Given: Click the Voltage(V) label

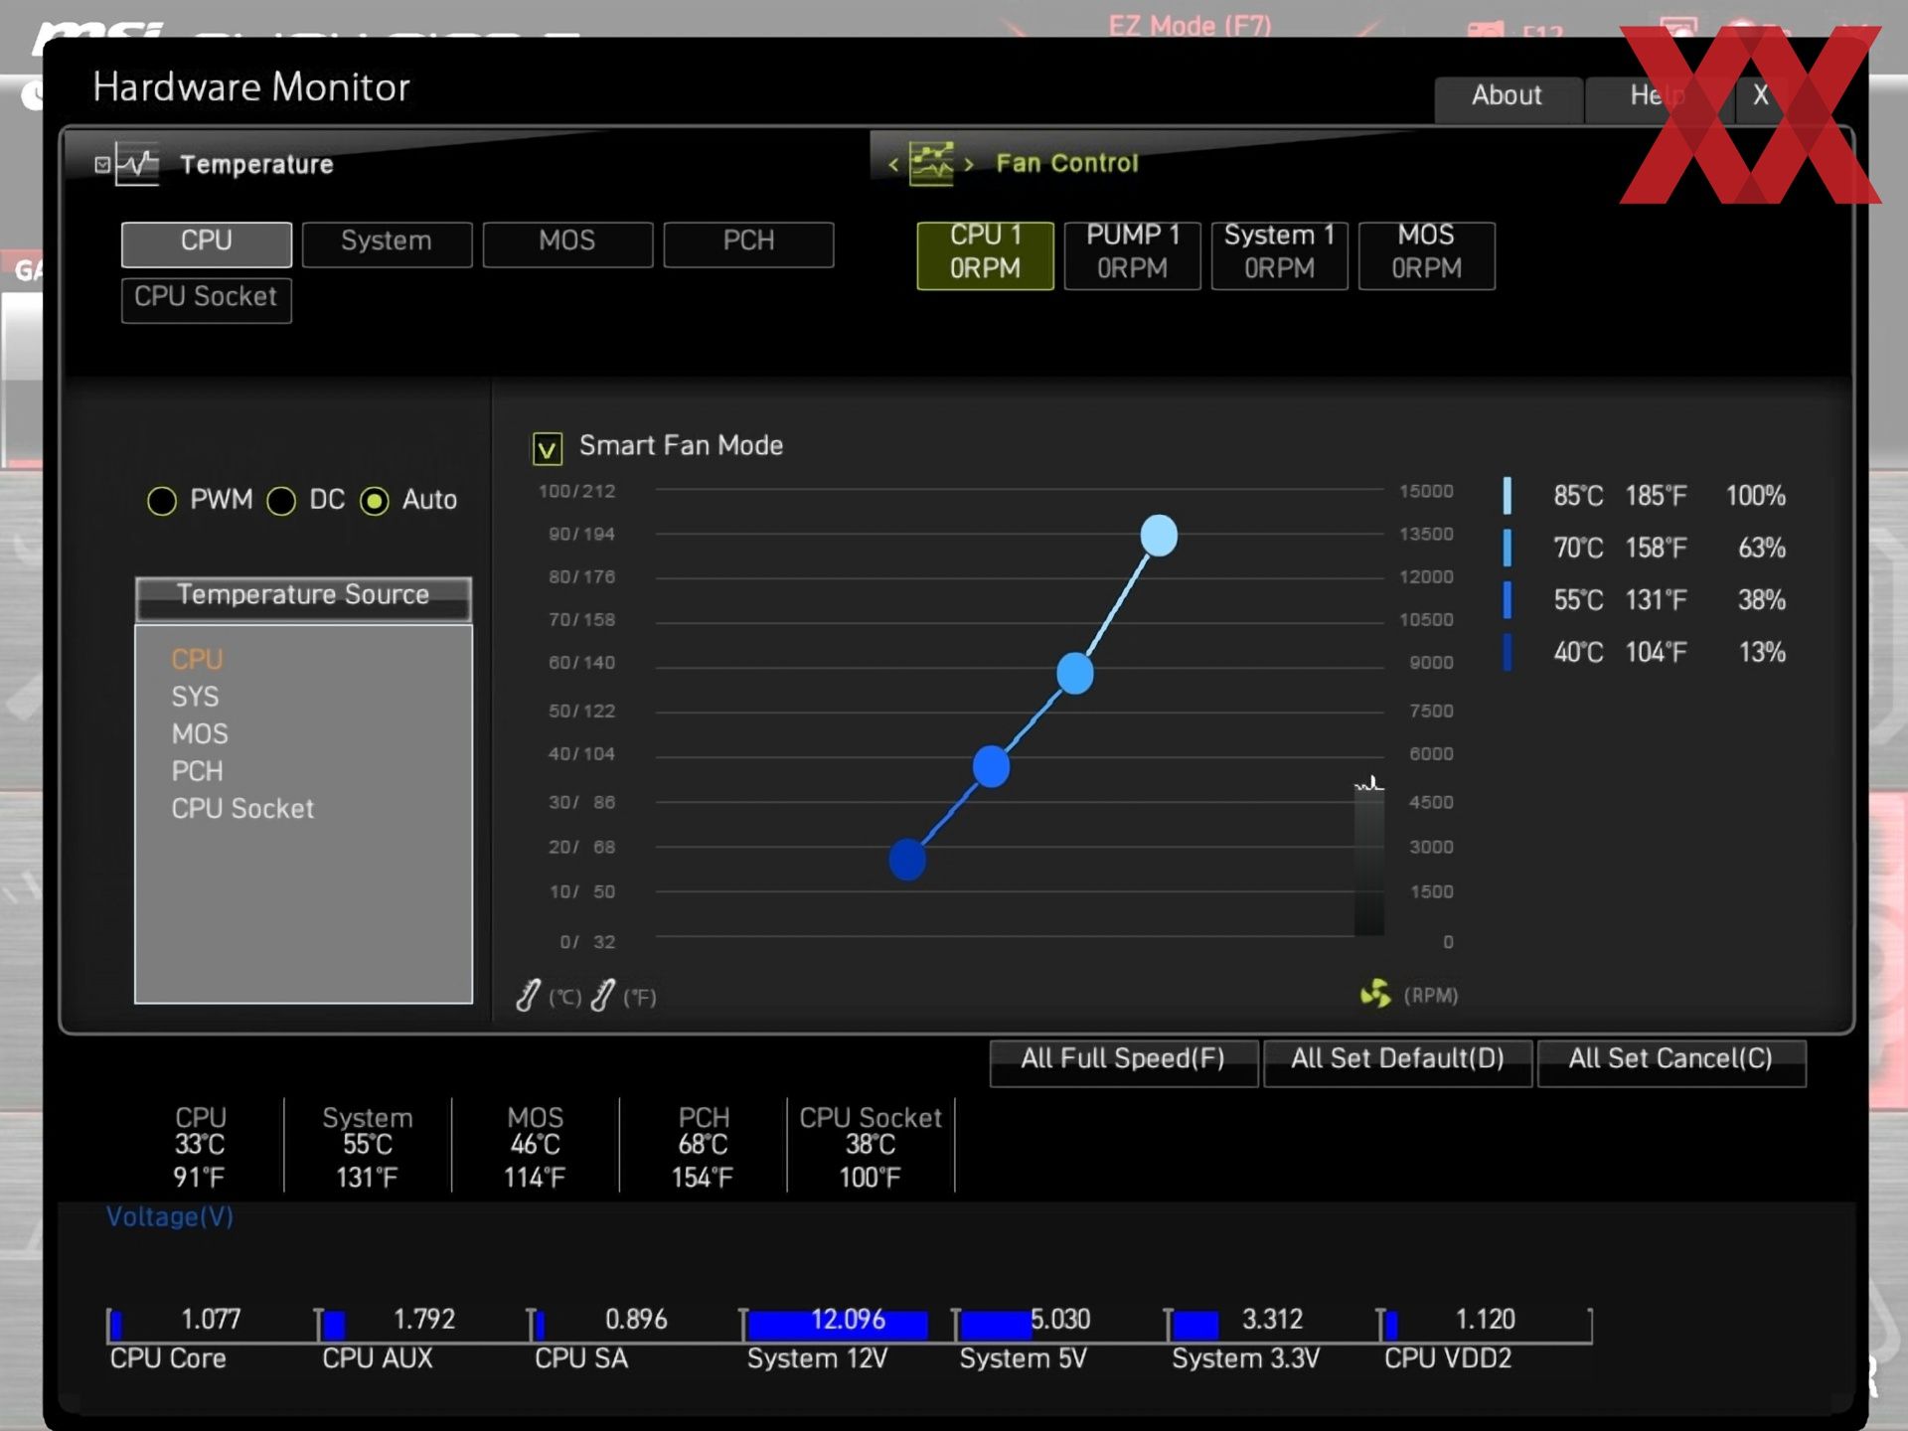Looking at the screenshot, I should coord(170,1217).
